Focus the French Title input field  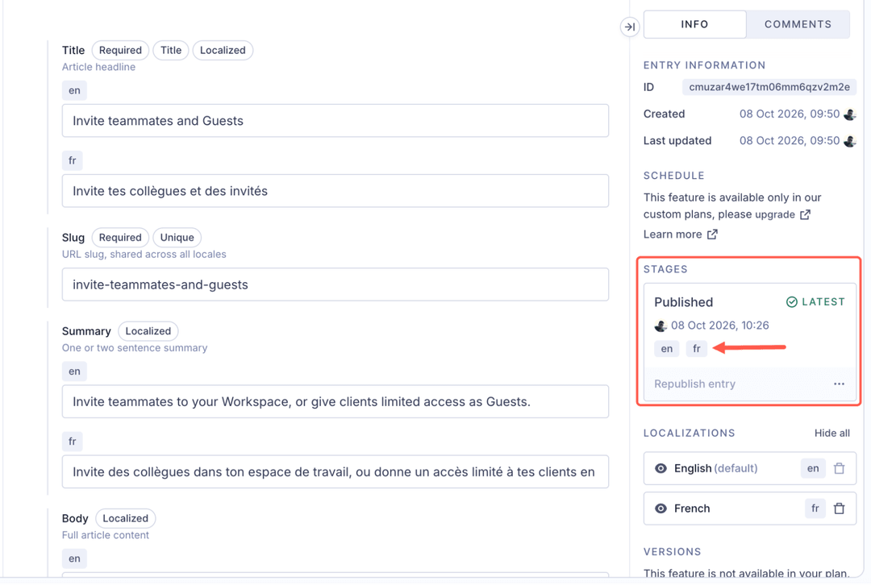[335, 191]
